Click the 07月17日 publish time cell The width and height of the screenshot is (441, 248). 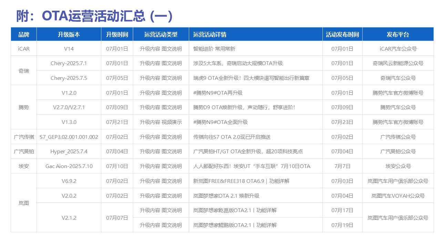pyautogui.click(x=342, y=210)
